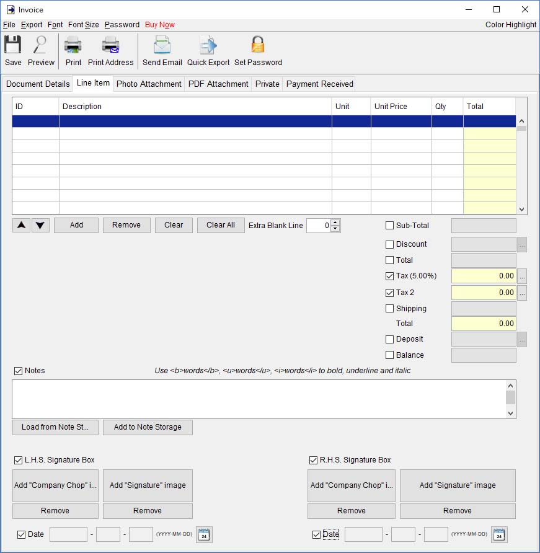
Task: Click Load from Note Storage button
Action: pos(55,427)
